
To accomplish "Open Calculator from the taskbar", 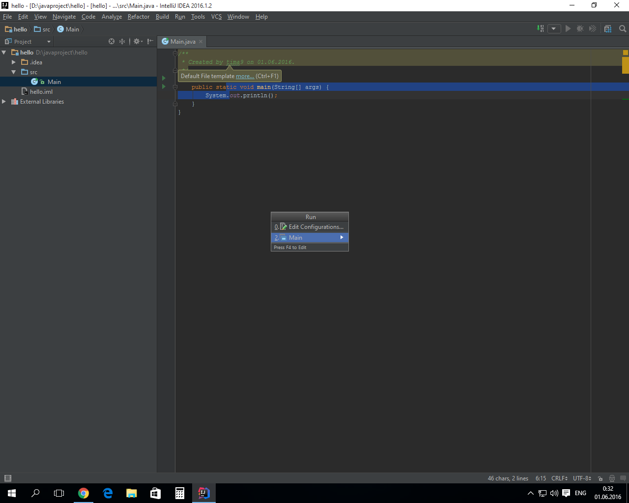I will pyautogui.click(x=180, y=493).
